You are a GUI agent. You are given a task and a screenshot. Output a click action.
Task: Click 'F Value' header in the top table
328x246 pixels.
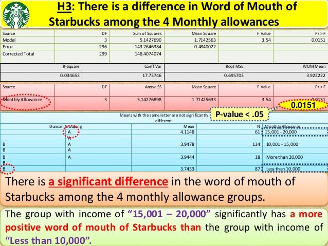point(264,33)
